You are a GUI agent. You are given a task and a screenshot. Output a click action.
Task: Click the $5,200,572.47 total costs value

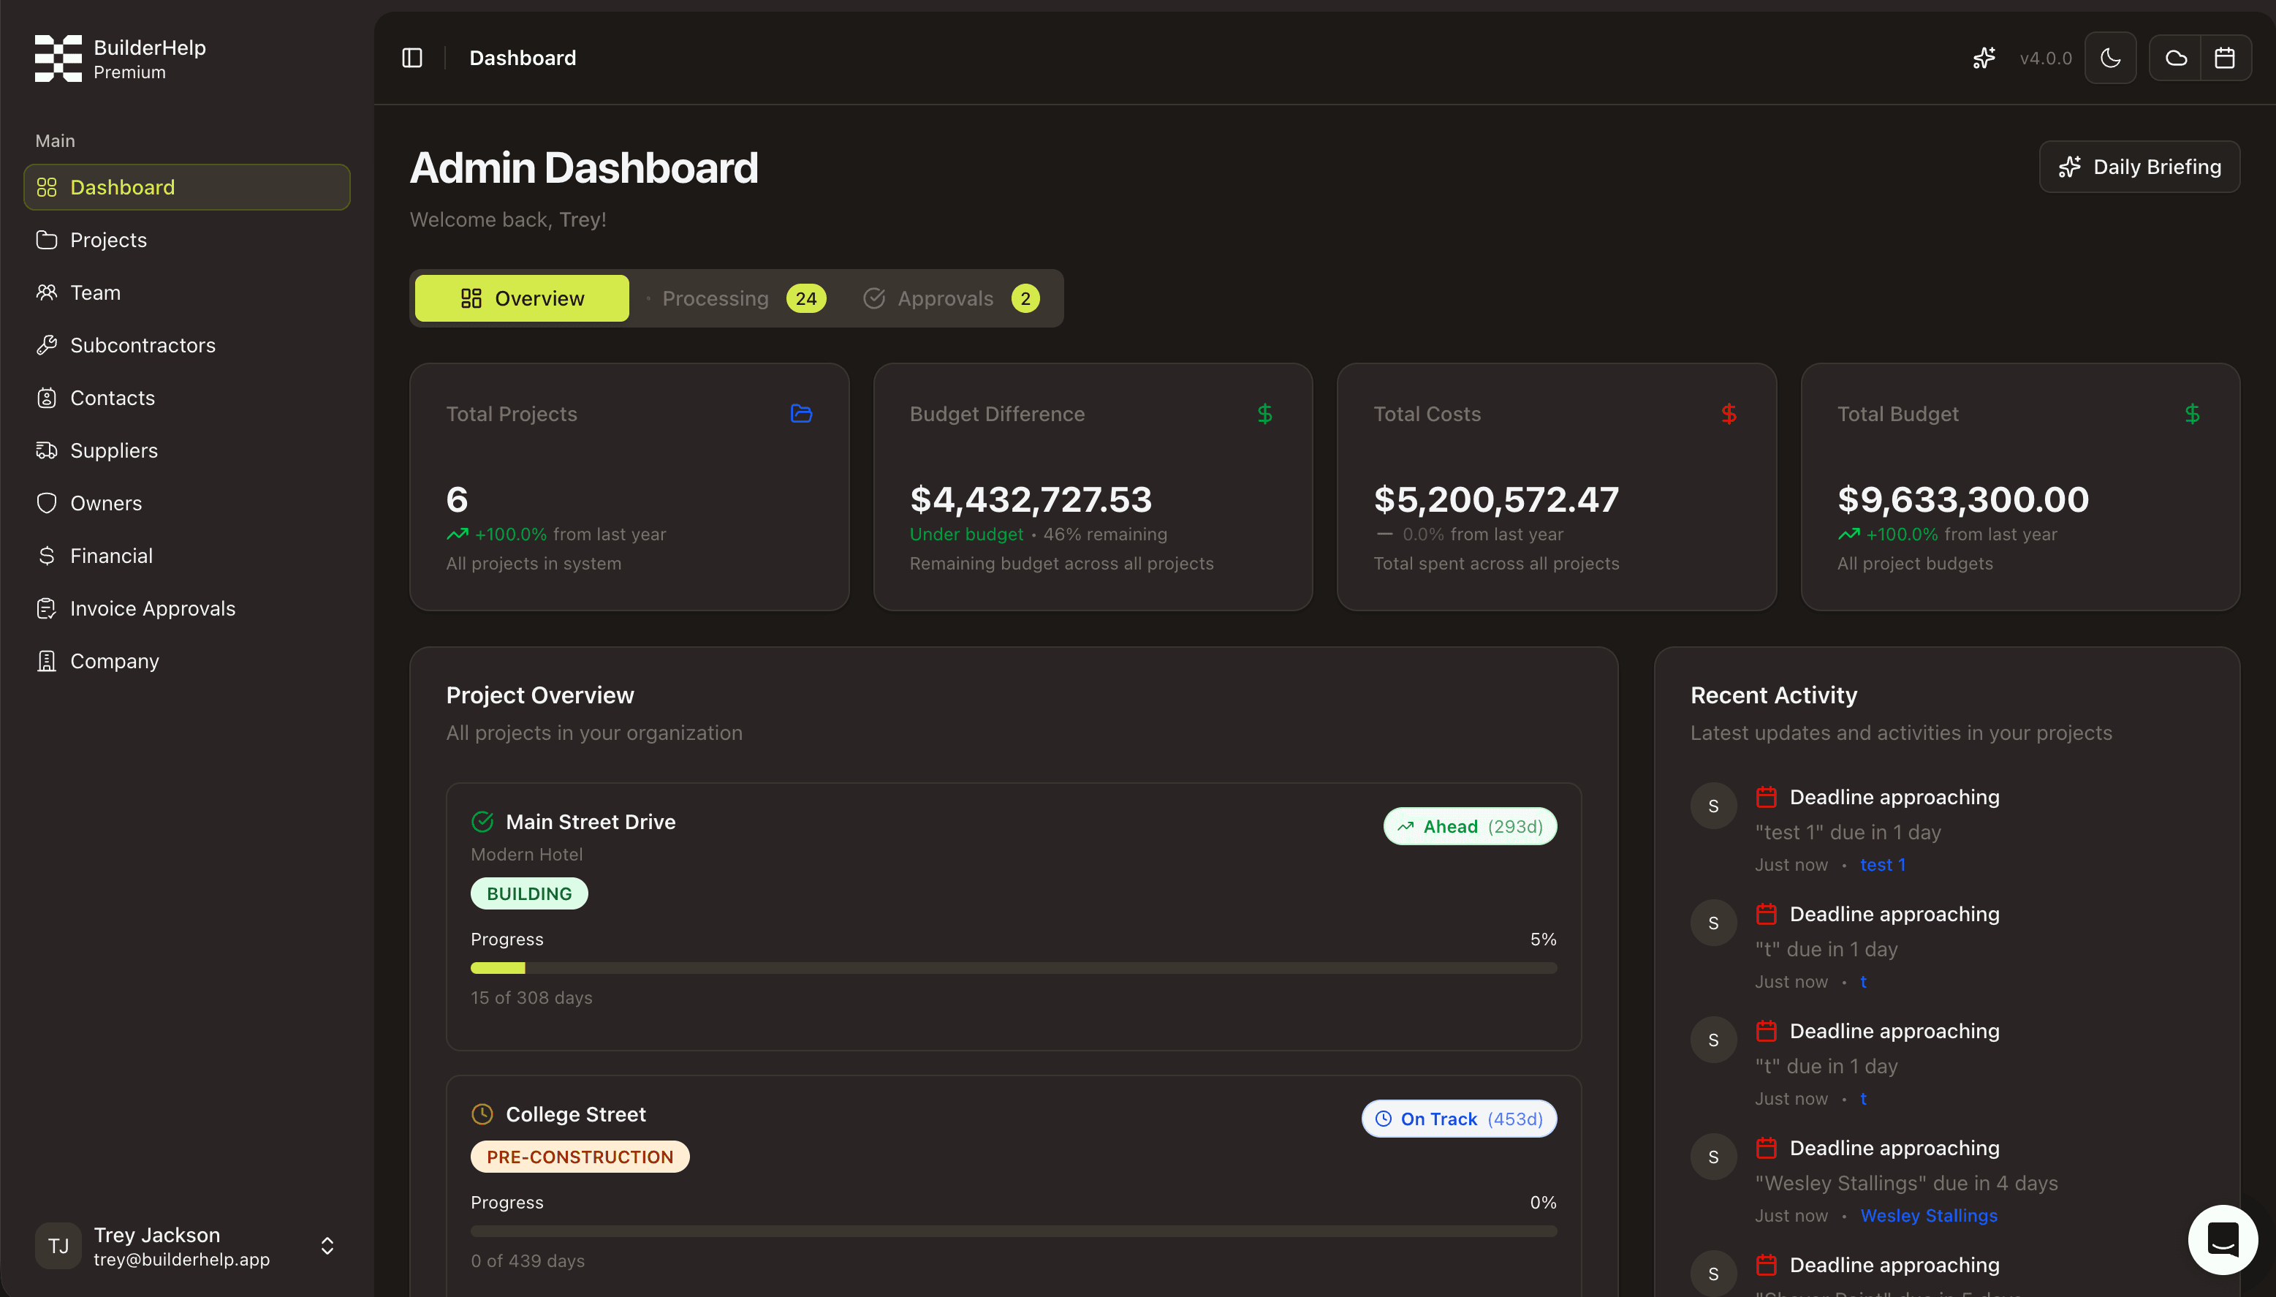coord(1496,499)
